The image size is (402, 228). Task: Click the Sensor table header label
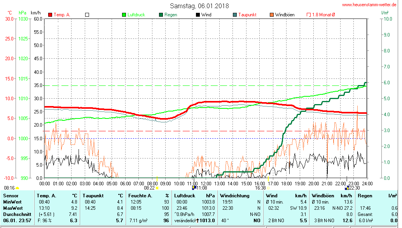point(10,195)
